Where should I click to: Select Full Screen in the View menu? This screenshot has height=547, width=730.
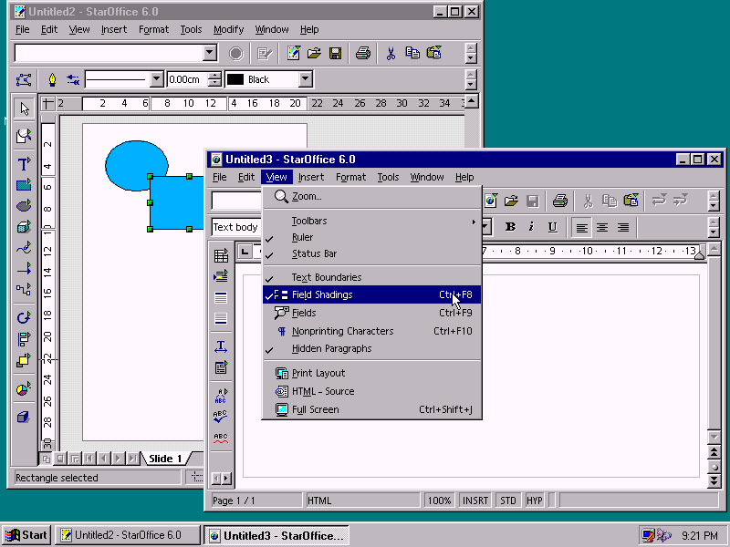[371, 409]
